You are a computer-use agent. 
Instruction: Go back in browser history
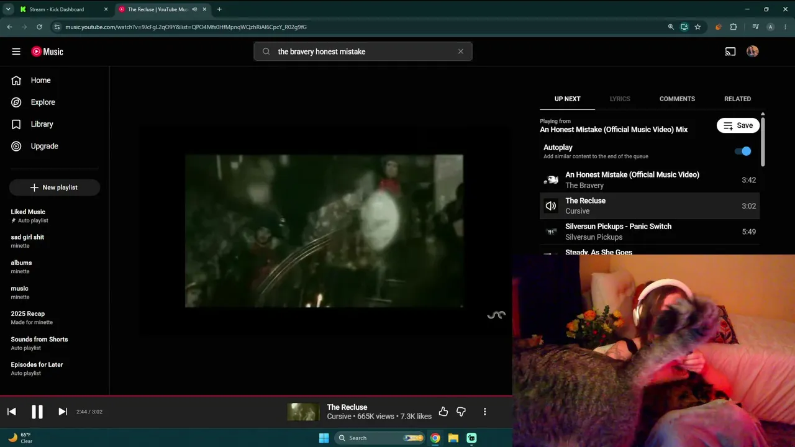click(10, 27)
